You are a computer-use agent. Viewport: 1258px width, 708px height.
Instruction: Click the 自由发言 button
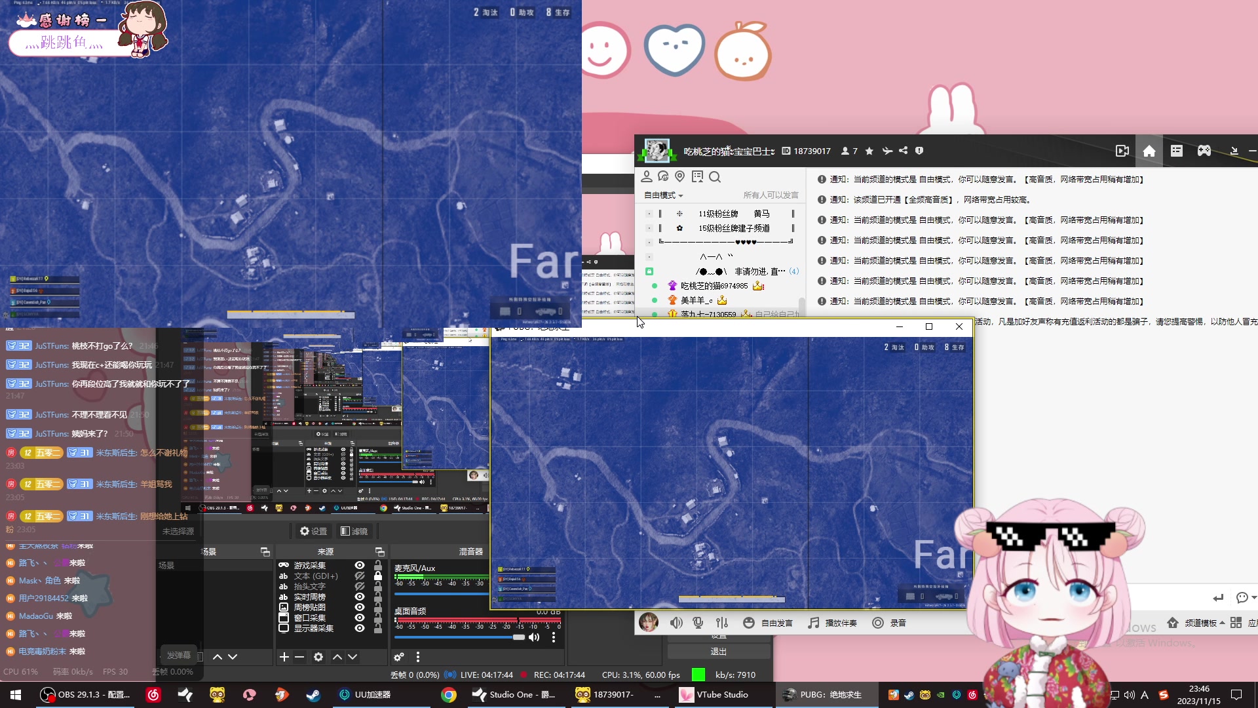768,623
